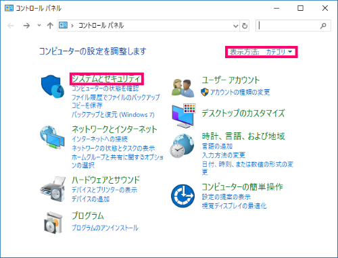Open the Hardware and Sound printer icon
The height and width of the screenshot is (258, 338).
click(x=53, y=189)
